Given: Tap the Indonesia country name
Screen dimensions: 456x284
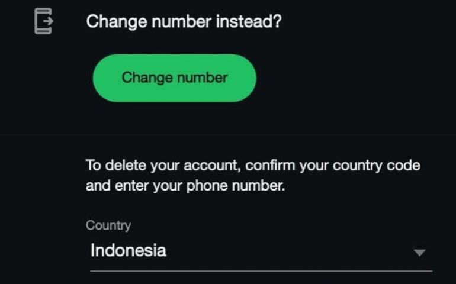Looking at the screenshot, I should (x=128, y=250).
